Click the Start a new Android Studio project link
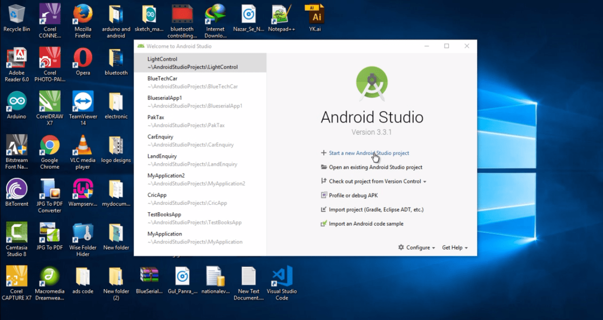The height and width of the screenshot is (320, 603). 368,153
